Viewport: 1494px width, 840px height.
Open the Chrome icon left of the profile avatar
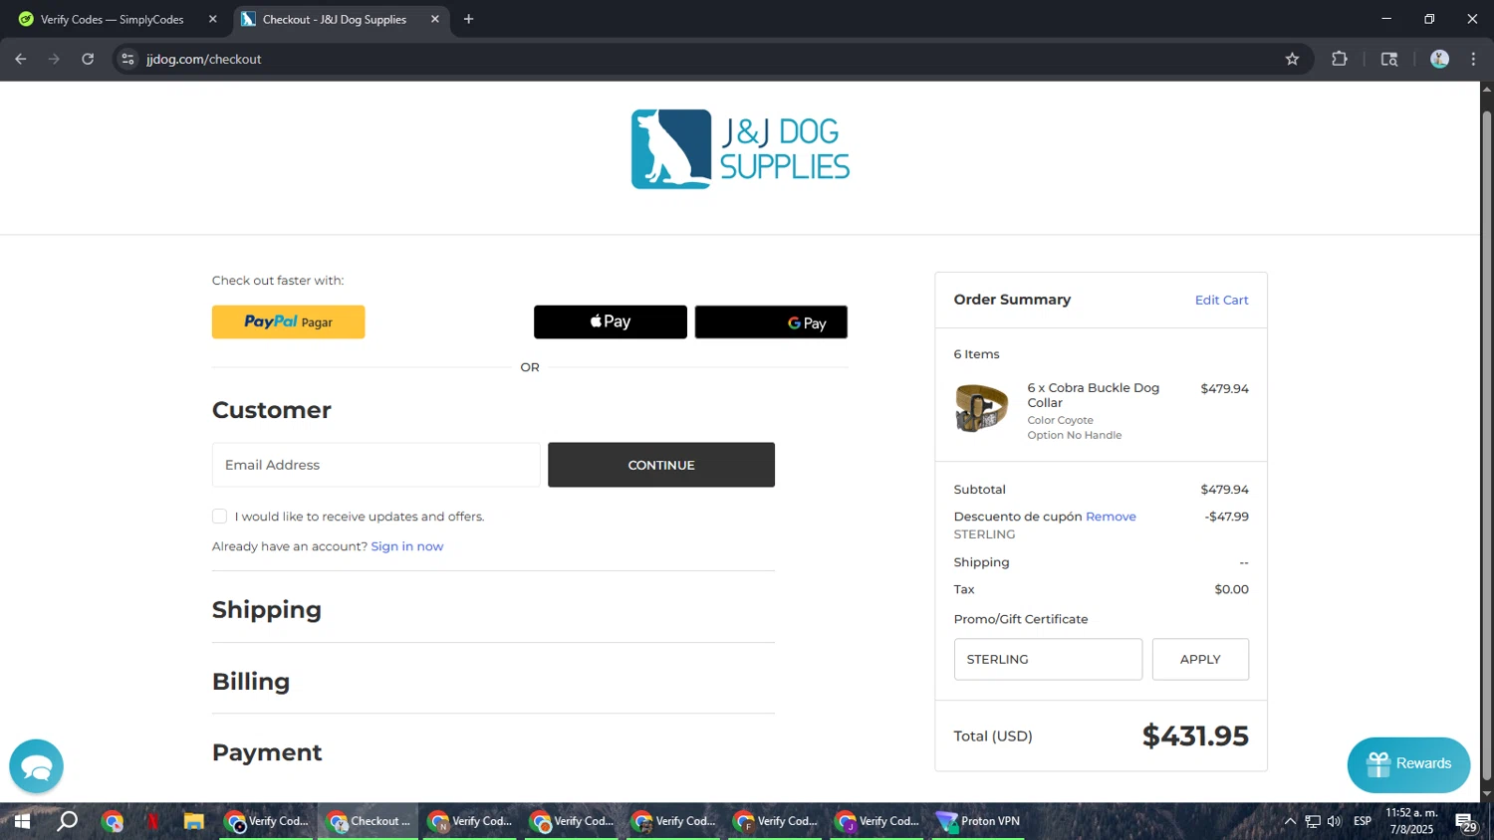(x=1389, y=59)
